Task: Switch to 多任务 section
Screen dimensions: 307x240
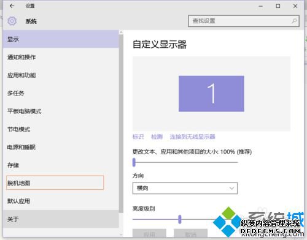Action: point(61,93)
